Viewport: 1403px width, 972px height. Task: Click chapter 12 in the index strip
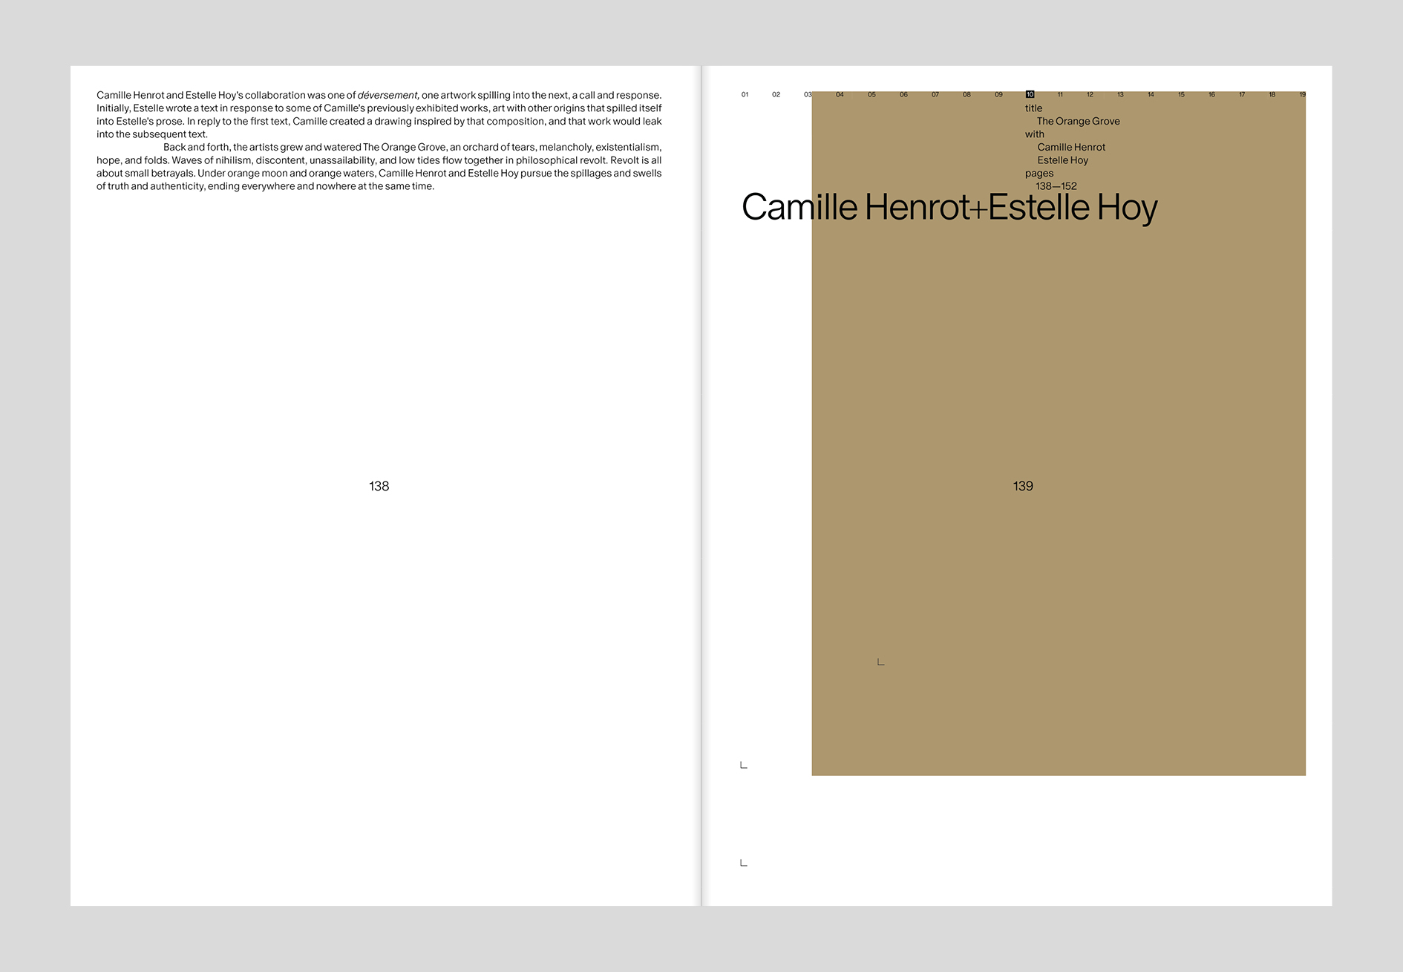coord(1090,94)
